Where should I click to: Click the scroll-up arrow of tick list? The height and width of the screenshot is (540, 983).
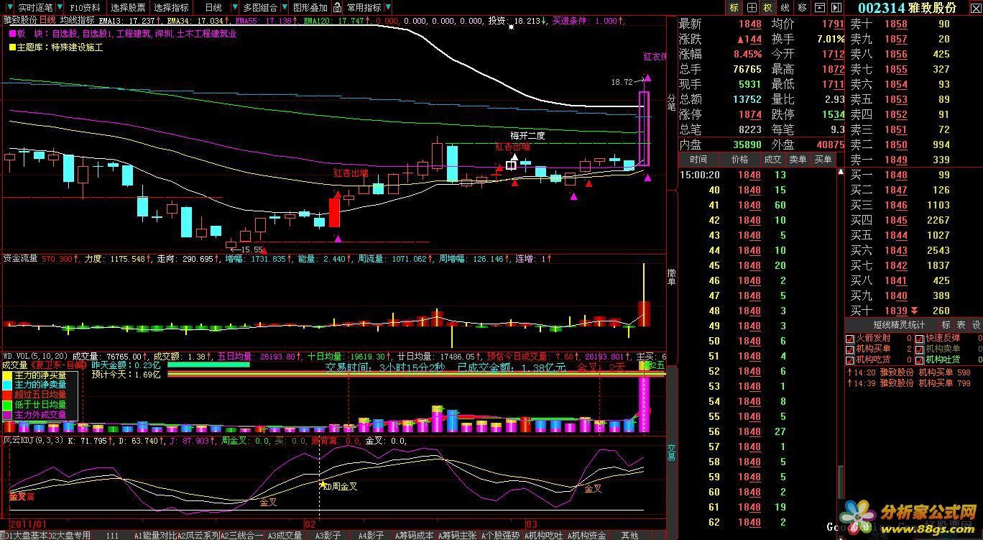[x=841, y=172]
